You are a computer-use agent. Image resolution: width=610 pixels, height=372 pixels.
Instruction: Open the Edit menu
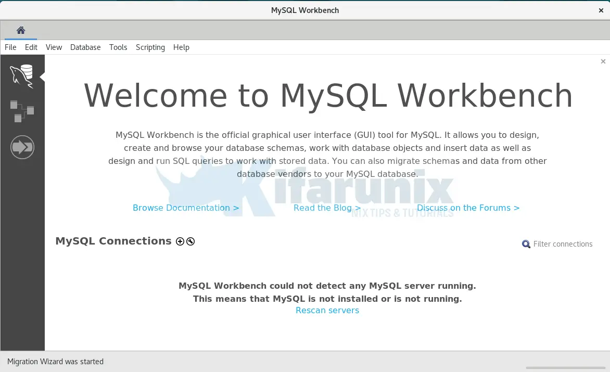click(31, 47)
